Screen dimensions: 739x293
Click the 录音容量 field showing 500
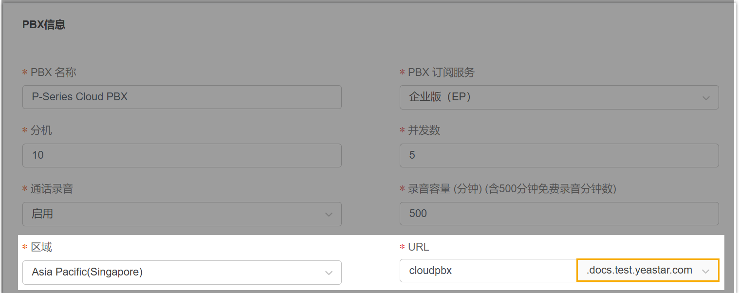[x=559, y=214]
